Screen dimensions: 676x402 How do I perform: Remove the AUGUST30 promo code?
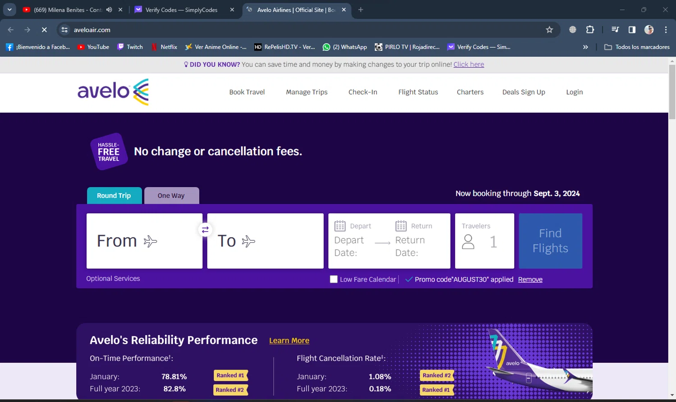[x=530, y=279]
